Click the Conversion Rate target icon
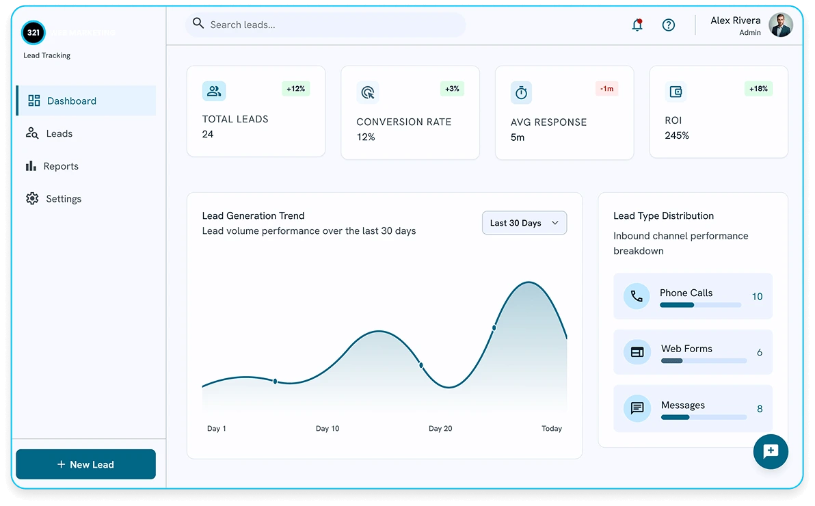Screen dimensions: 815x506 pyautogui.click(x=367, y=92)
